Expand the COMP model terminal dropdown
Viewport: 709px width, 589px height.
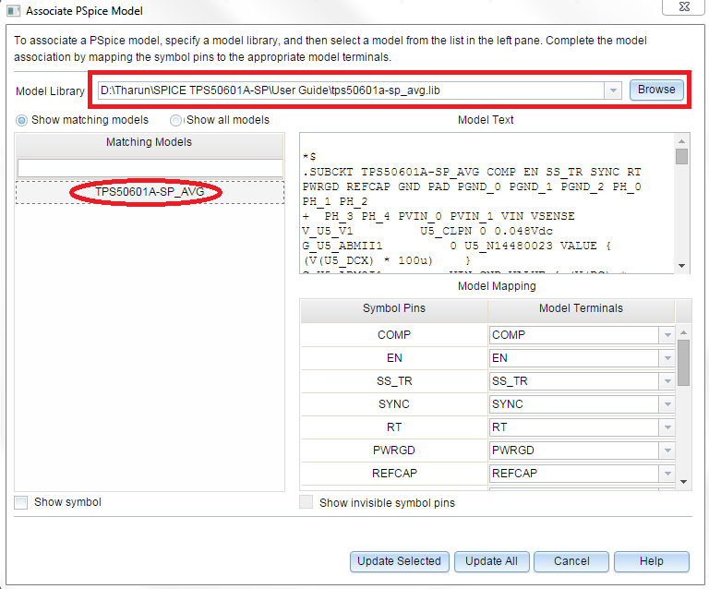(667, 335)
